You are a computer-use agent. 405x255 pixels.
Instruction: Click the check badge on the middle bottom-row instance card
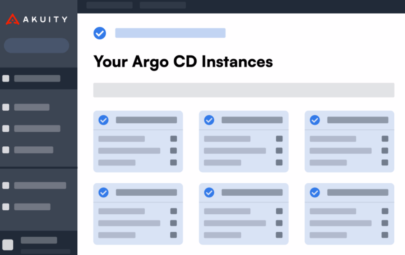[x=209, y=192]
